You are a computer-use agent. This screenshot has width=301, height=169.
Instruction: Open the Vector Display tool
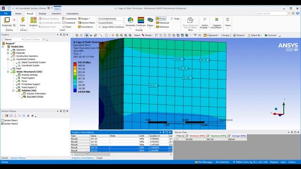click(x=205, y=23)
